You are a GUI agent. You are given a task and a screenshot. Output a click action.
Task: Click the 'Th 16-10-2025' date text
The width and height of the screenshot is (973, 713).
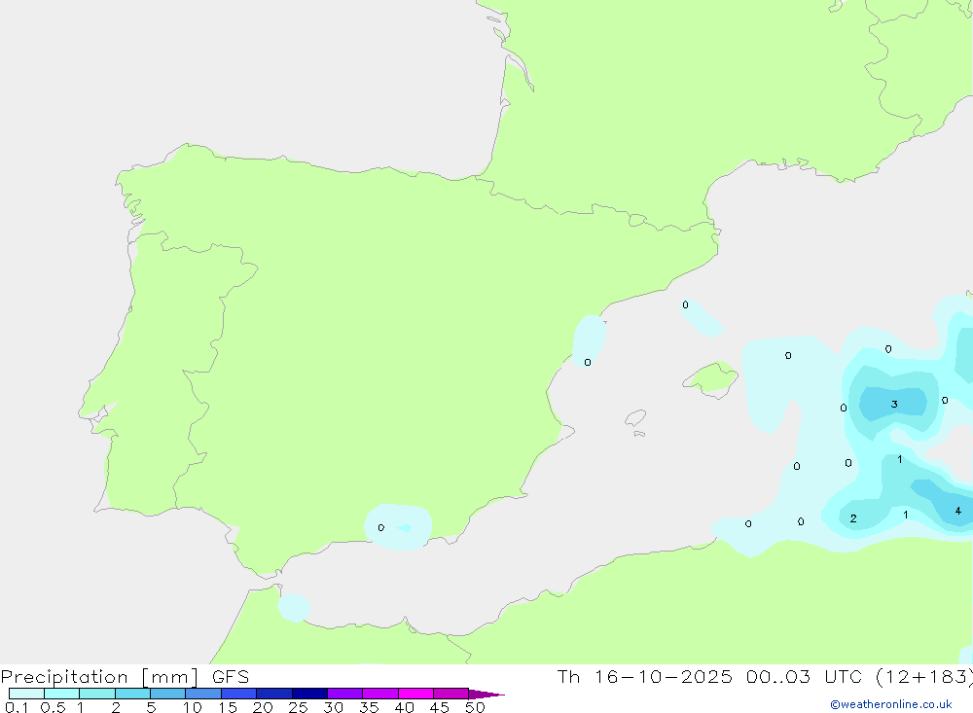644,676
